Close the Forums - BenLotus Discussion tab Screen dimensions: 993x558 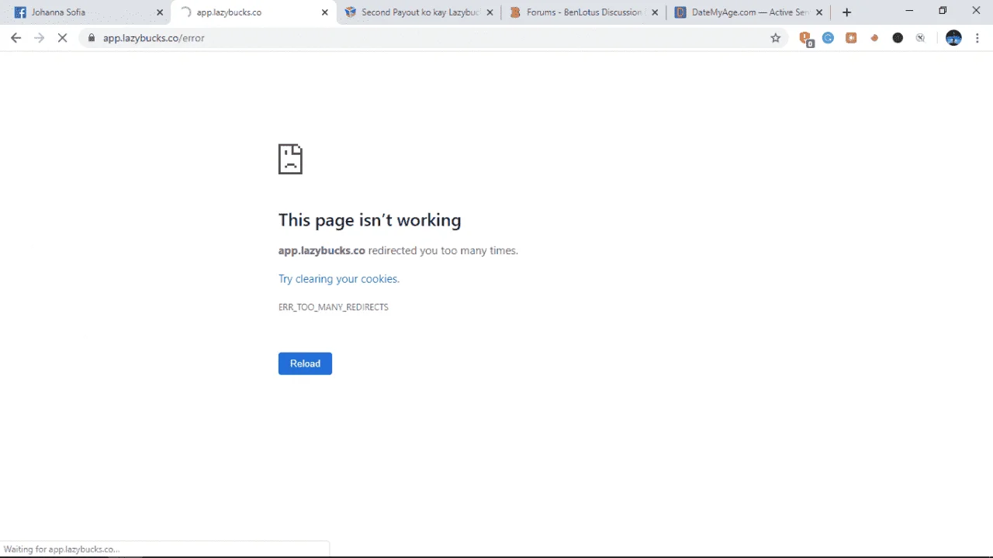click(x=655, y=12)
